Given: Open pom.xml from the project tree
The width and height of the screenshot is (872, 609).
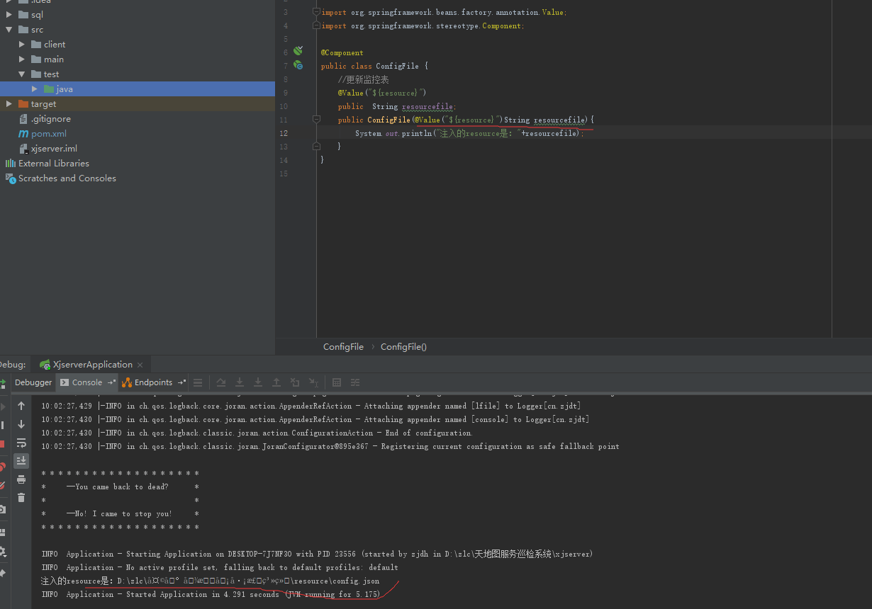Looking at the screenshot, I should pos(49,134).
